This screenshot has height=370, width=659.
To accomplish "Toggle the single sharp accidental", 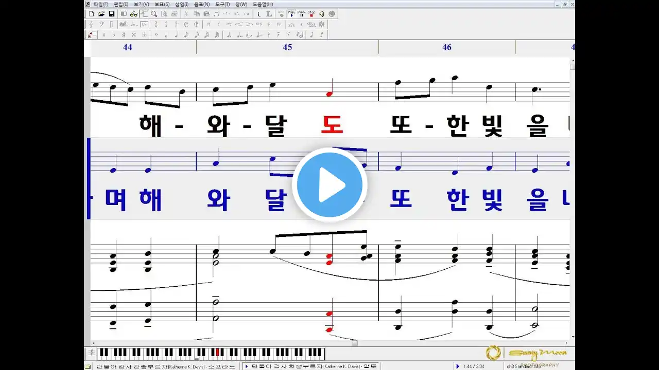I will coord(124,34).
